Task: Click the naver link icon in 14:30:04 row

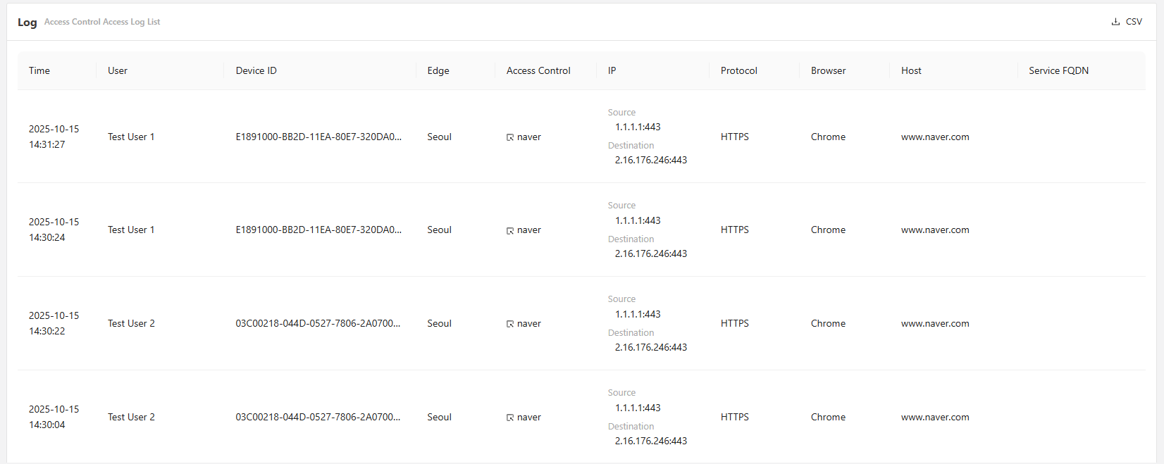Action: click(510, 418)
